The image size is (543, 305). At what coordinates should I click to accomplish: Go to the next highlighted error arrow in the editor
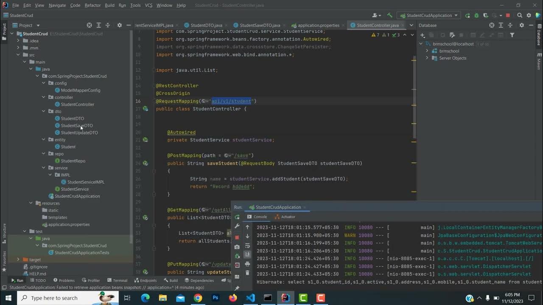(411, 35)
